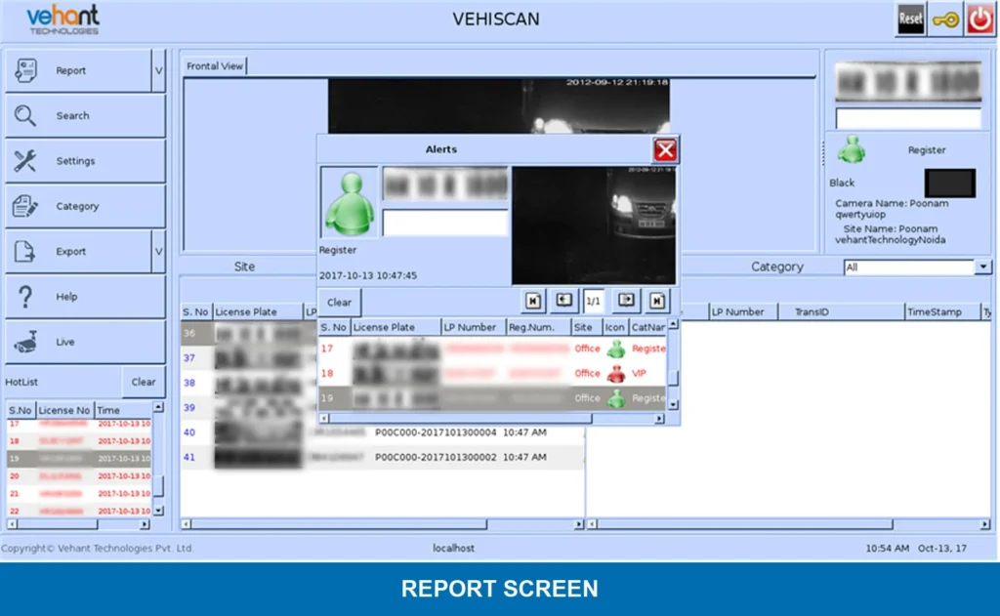Click the Reset icon in the header
The width and height of the screenshot is (1000, 616).
coord(910,19)
